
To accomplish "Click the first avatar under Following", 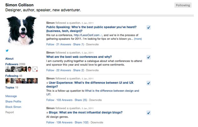I will 8,81.
